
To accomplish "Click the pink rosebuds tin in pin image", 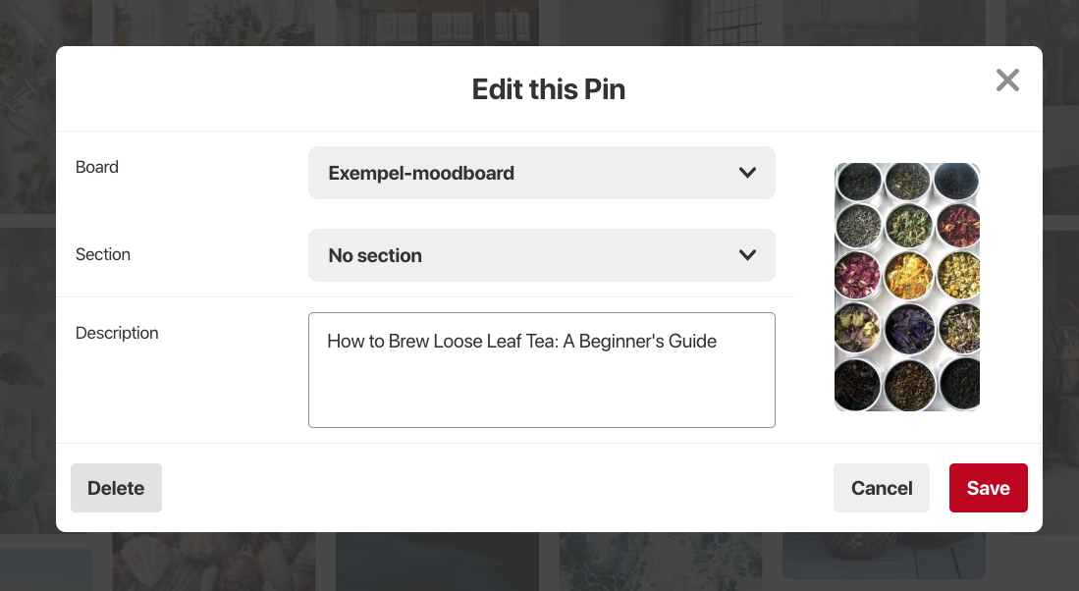I will [857, 275].
